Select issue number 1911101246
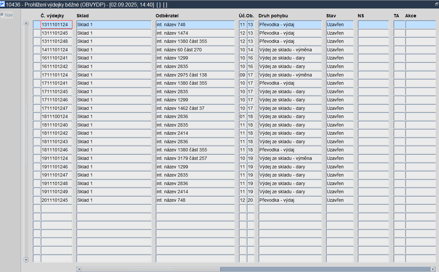Viewport: 439px width, 272px height. 56,167
